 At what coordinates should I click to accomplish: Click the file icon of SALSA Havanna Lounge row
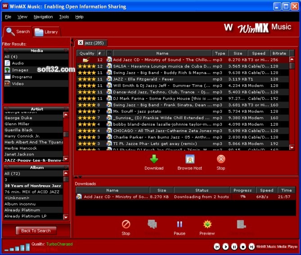click(x=109, y=66)
